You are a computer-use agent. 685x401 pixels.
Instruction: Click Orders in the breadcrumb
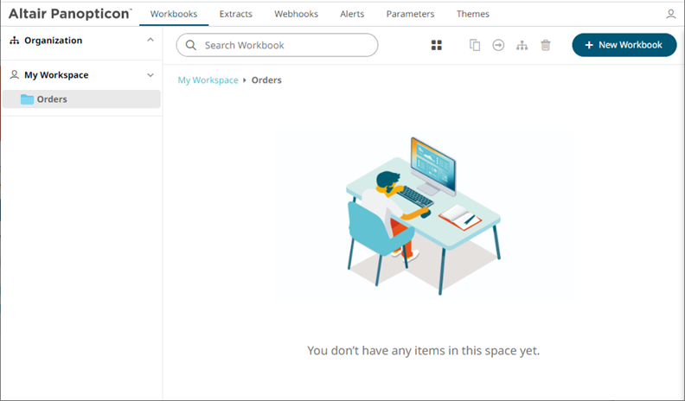266,80
